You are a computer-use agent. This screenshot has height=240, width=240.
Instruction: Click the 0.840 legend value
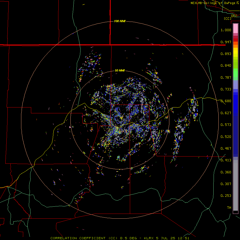[x=226, y=66]
